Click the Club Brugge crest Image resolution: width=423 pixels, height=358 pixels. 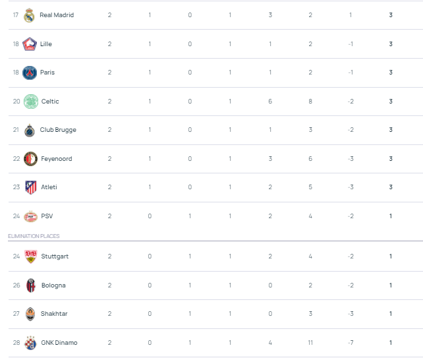point(29,130)
